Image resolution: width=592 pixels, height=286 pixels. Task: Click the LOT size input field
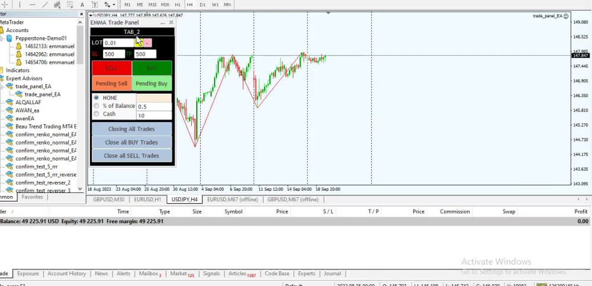point(118,43)
